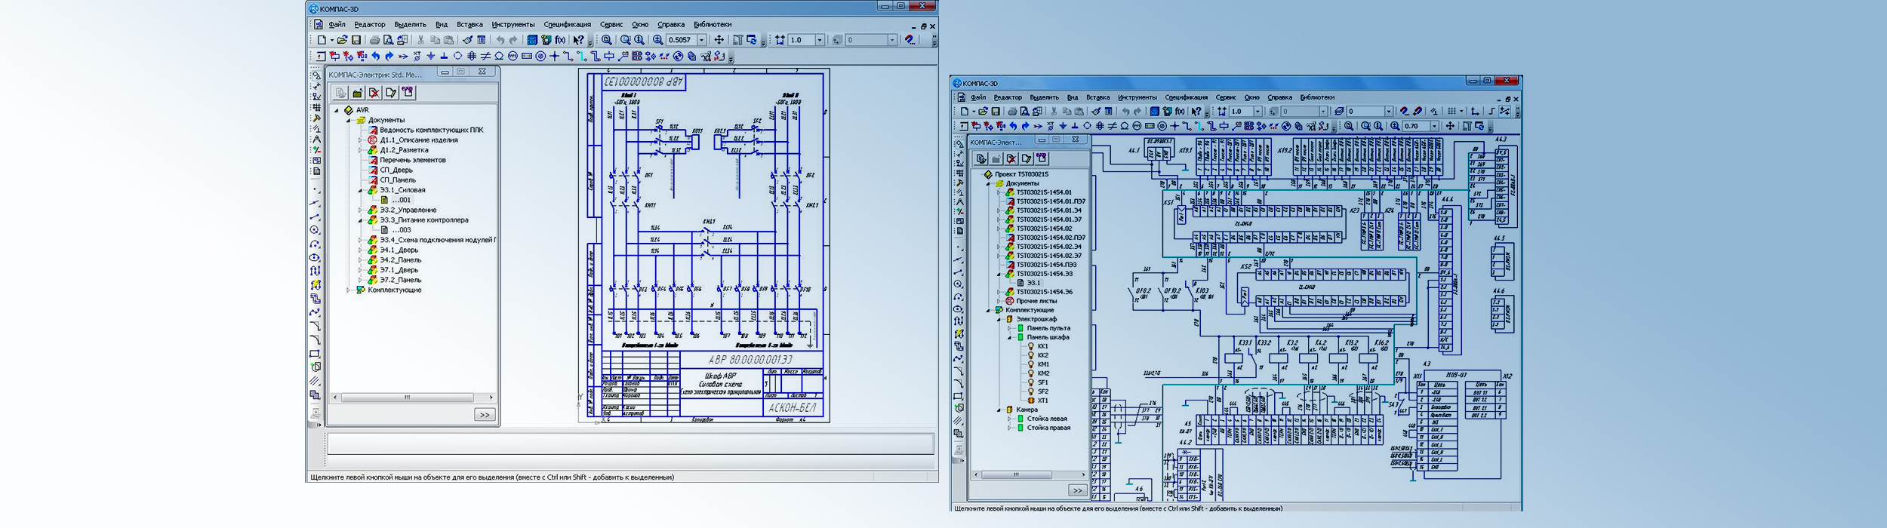Click the Pan (move view) arrows icon in left window
The image size is (1887, 528).
coord(719,40)
